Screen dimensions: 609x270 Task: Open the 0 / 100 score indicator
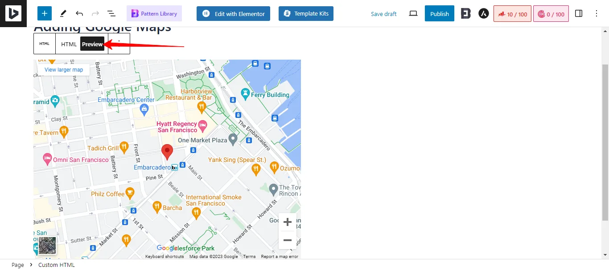[x=551, y=14]
